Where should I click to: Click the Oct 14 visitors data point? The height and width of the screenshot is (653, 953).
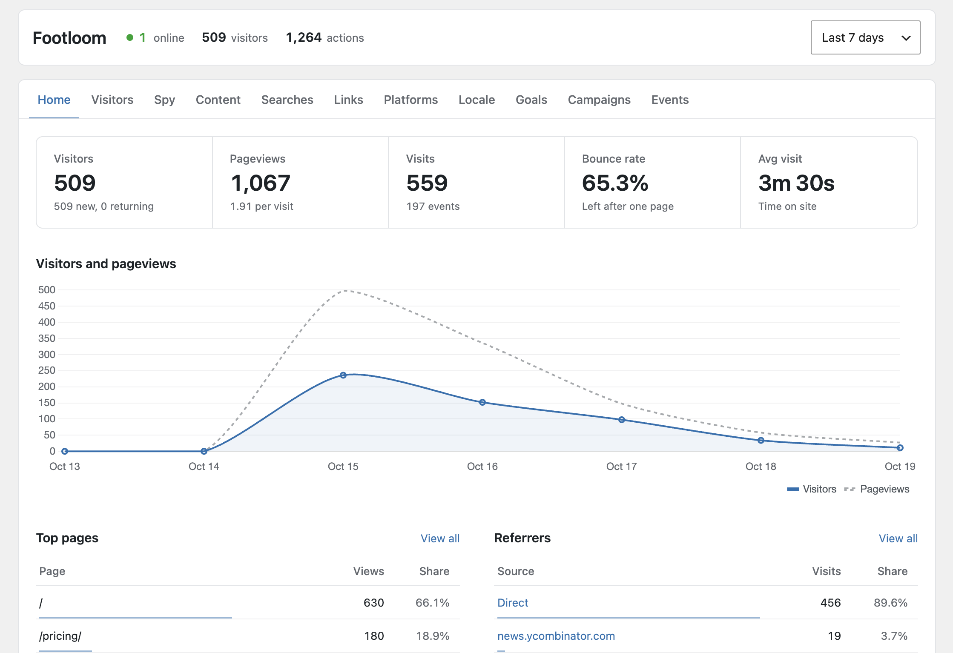[204, 451]
